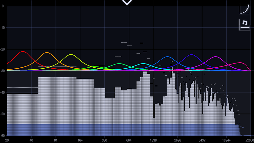Click the blue noise floor band

[x=123, y=130]
